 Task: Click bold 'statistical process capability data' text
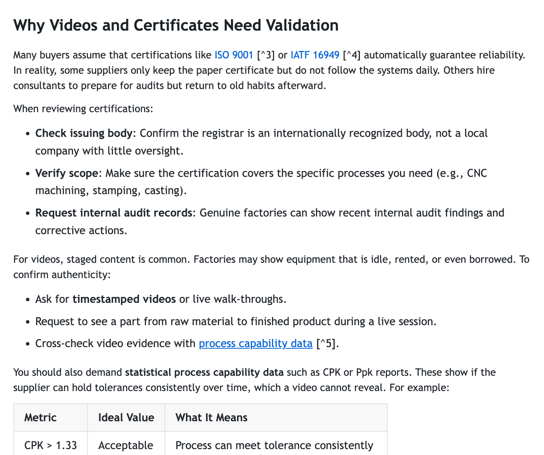pos(204,372)
